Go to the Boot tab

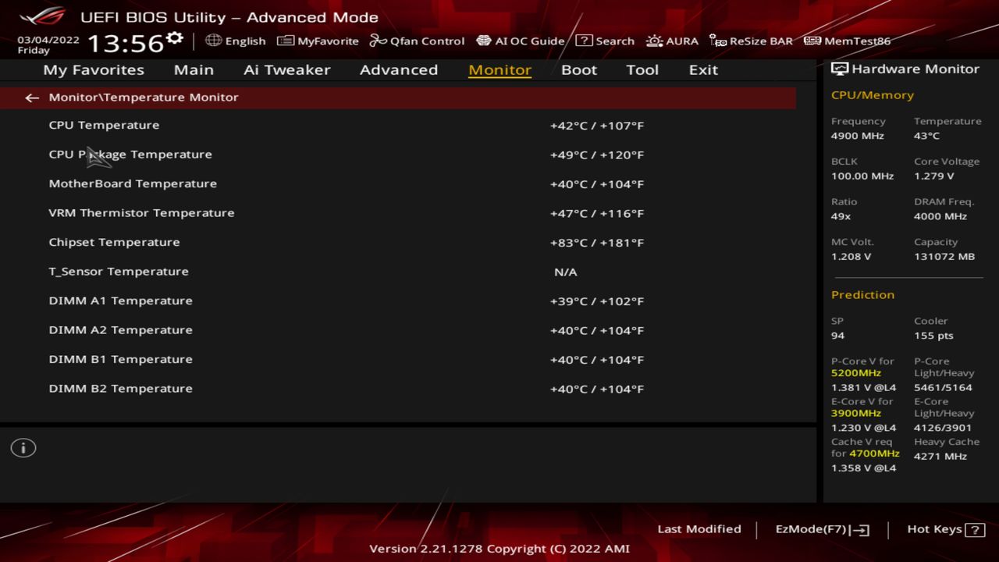pyautogui.click(x=579, y=69)
